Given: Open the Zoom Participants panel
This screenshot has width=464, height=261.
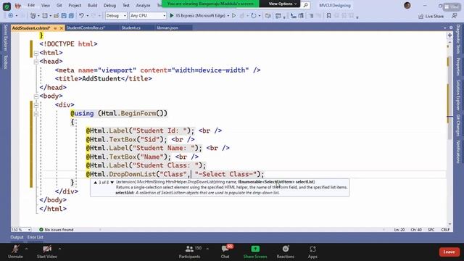Looking at the screenshot, I should point(189,252).
